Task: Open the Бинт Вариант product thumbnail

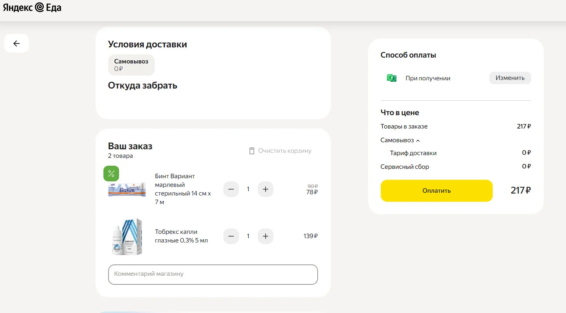Action: pos(127,189)
